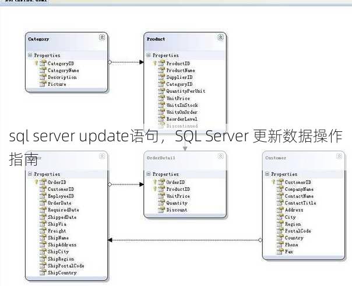
Task: Select the CustomerID property in Order entity
Action: (x=61, y=189)
